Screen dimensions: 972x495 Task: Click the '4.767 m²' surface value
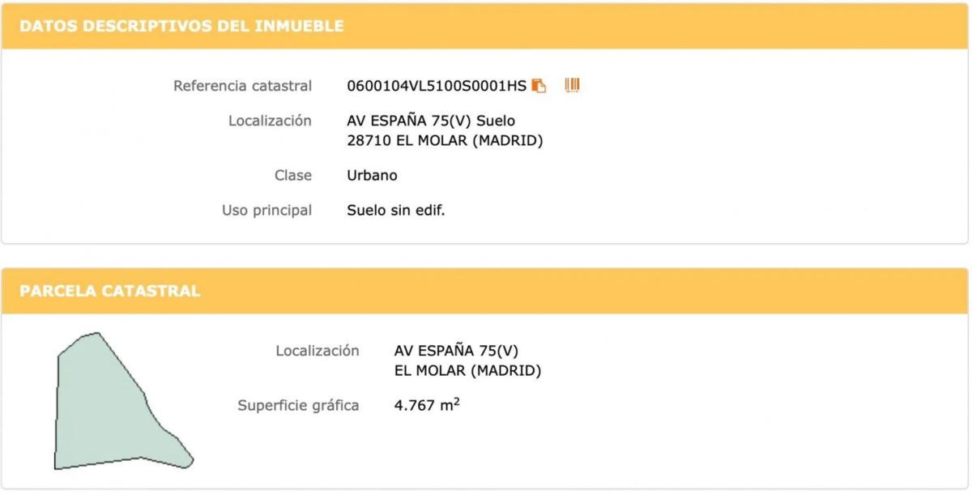(426, 405)
